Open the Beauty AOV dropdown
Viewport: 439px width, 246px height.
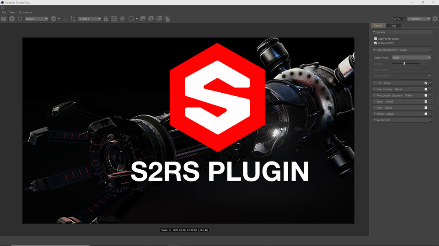[x=36, y=19]
